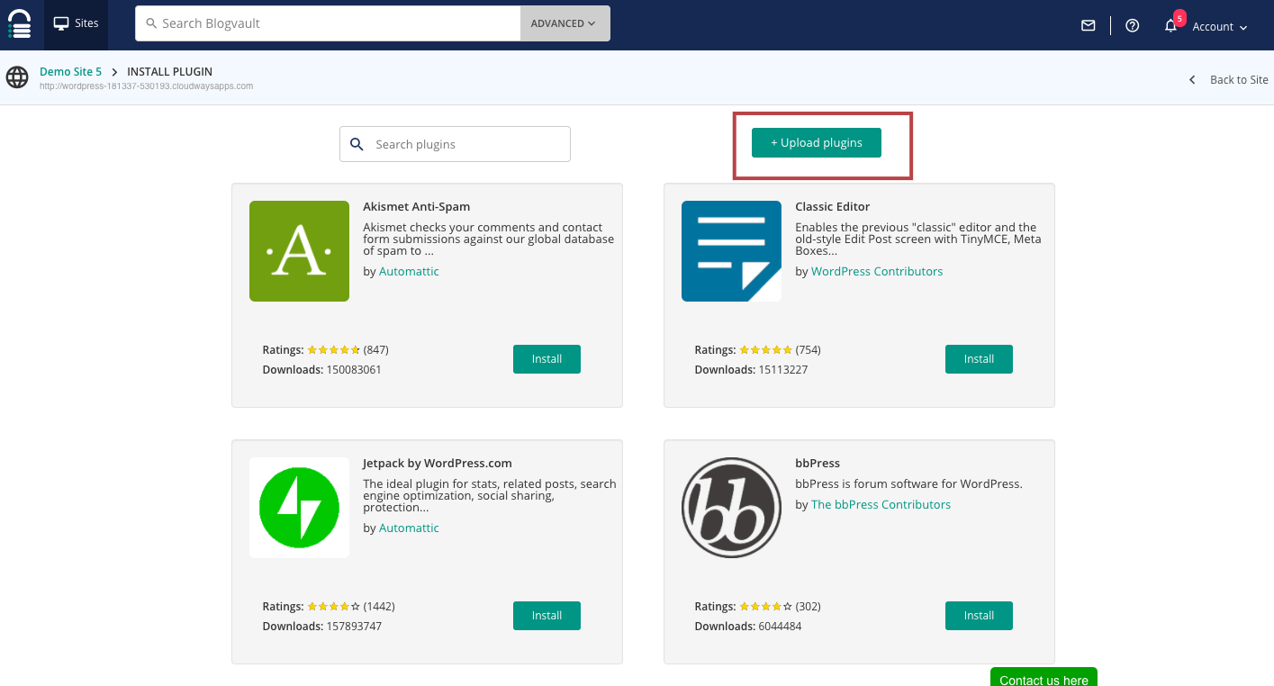Click Classic Editor downloads count 15113227

pyautogui.click(x=783, y=369)
